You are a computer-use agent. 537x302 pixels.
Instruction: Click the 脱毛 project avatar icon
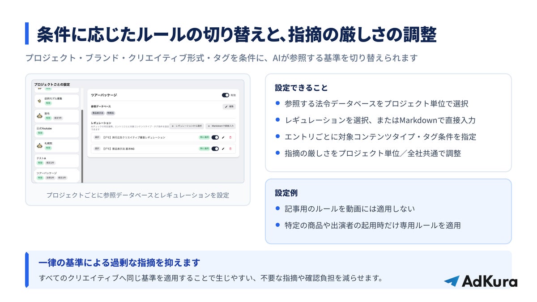[x=39, y=116]
